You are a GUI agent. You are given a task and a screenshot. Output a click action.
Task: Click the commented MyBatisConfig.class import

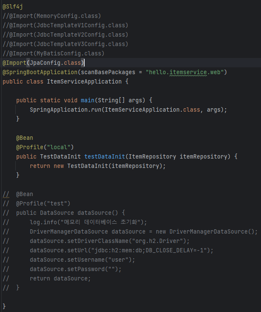(x=53, y=53)
